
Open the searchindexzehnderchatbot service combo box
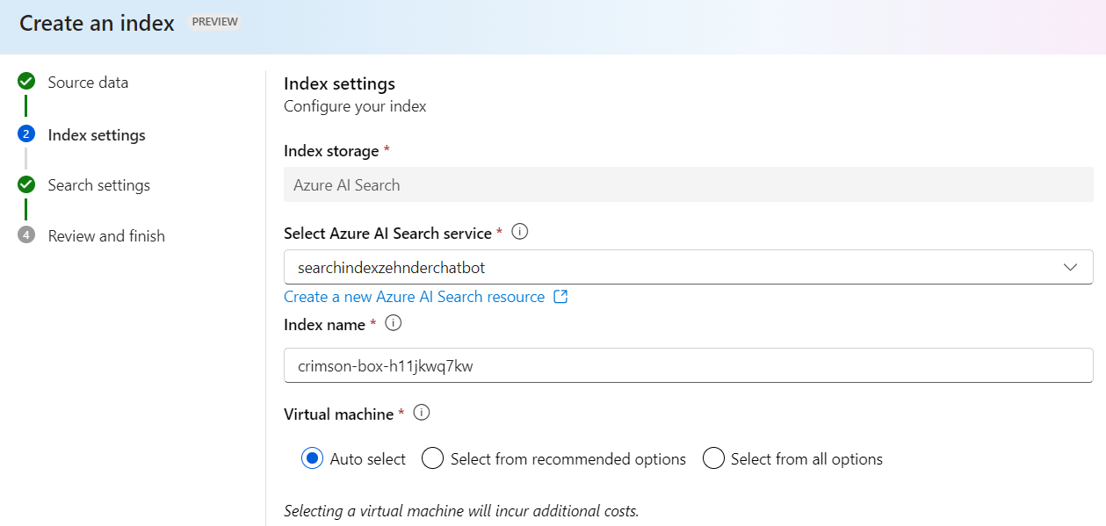pyautogui.click(x=688, y=267)
